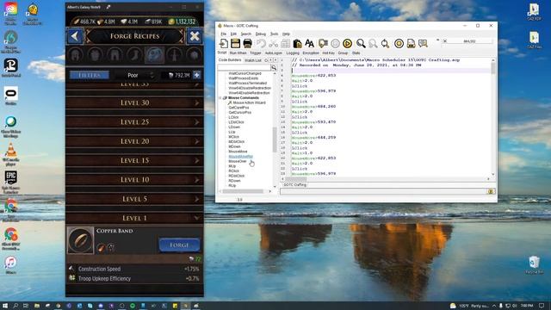The width and height of the screenshot is (551, 310).
Task: Select the ring gear category icon
Action: (x=154, y=55)
